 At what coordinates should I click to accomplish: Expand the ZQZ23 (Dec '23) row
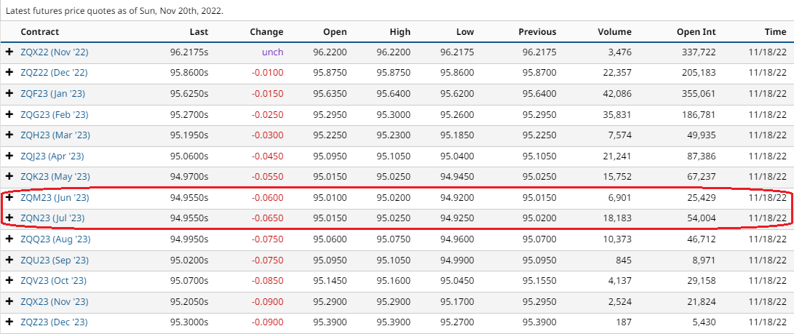point(9,322)
